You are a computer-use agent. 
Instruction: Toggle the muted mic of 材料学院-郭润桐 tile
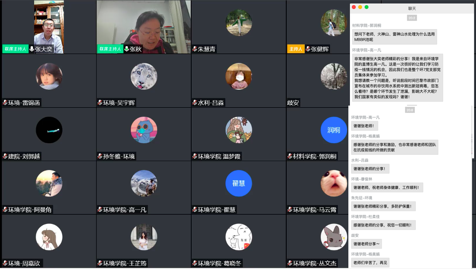(290, 156)
